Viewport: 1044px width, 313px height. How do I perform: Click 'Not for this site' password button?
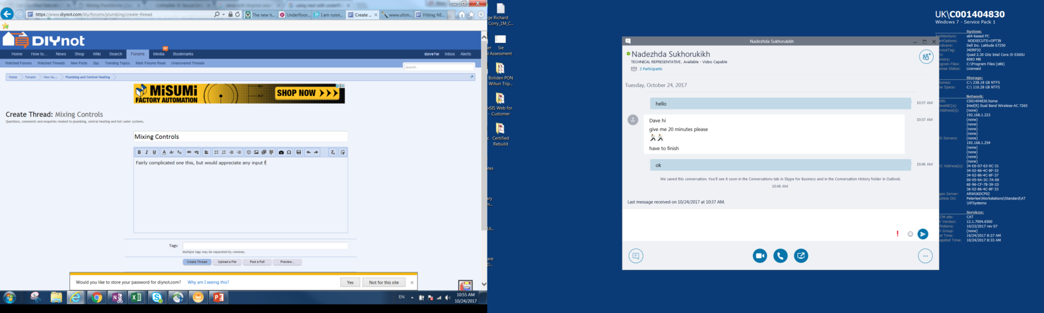[x=384, y=282]
